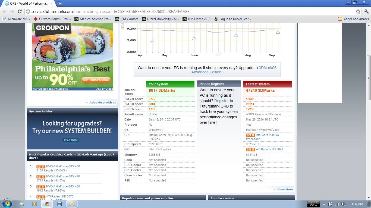Click the 4:37 PM system clock
The width and height of the screenshot is (371, 208).
click(x=357, y=204)
